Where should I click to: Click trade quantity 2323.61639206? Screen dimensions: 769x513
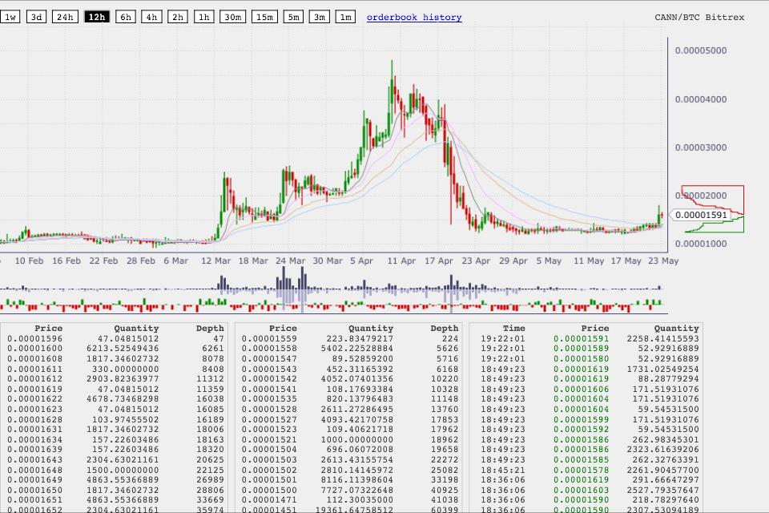(x=663, y=450)
